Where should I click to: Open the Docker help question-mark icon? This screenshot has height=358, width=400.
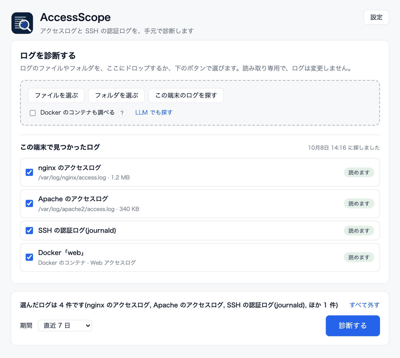[x=122, y=113]
